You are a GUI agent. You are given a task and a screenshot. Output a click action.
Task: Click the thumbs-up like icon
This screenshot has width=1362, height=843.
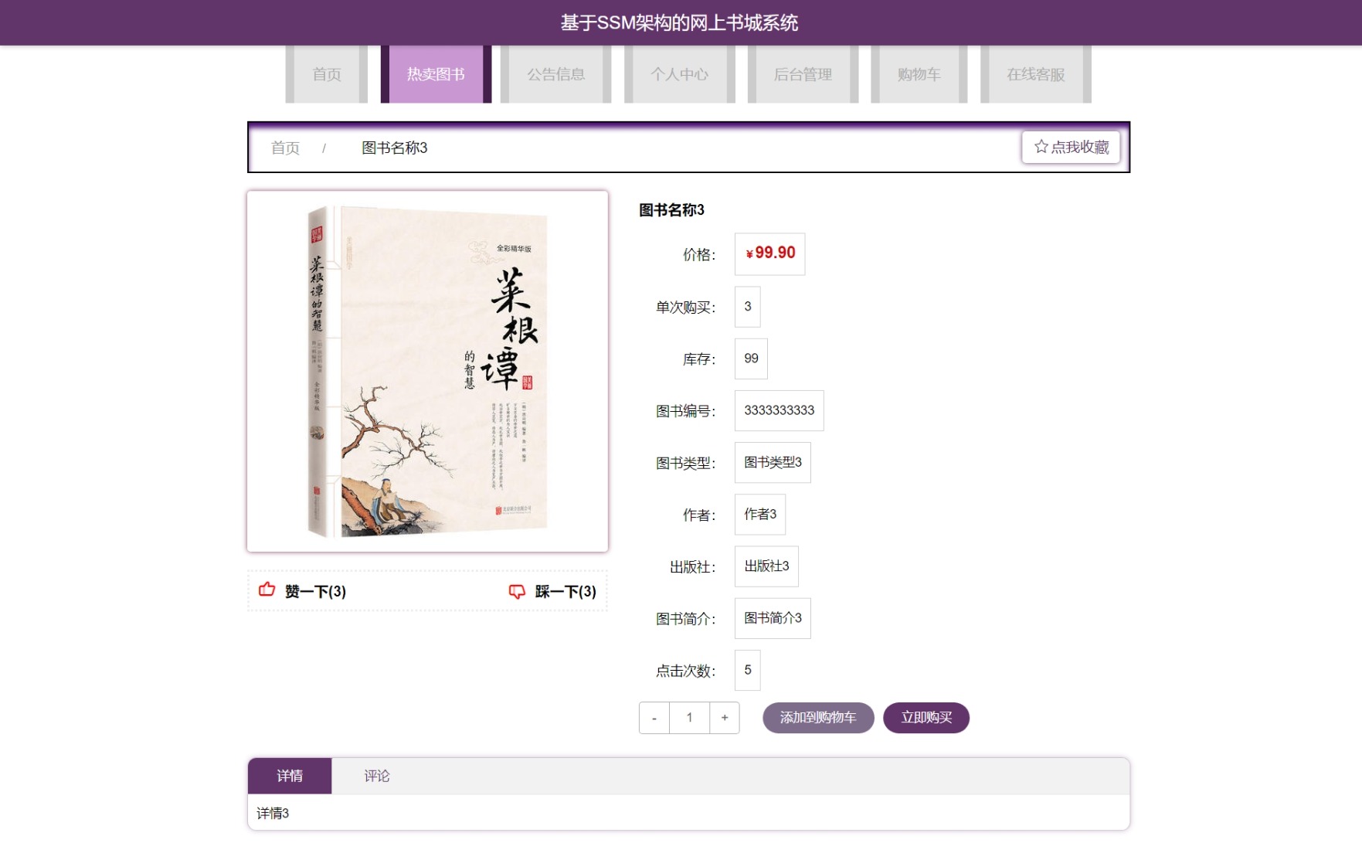267,591
